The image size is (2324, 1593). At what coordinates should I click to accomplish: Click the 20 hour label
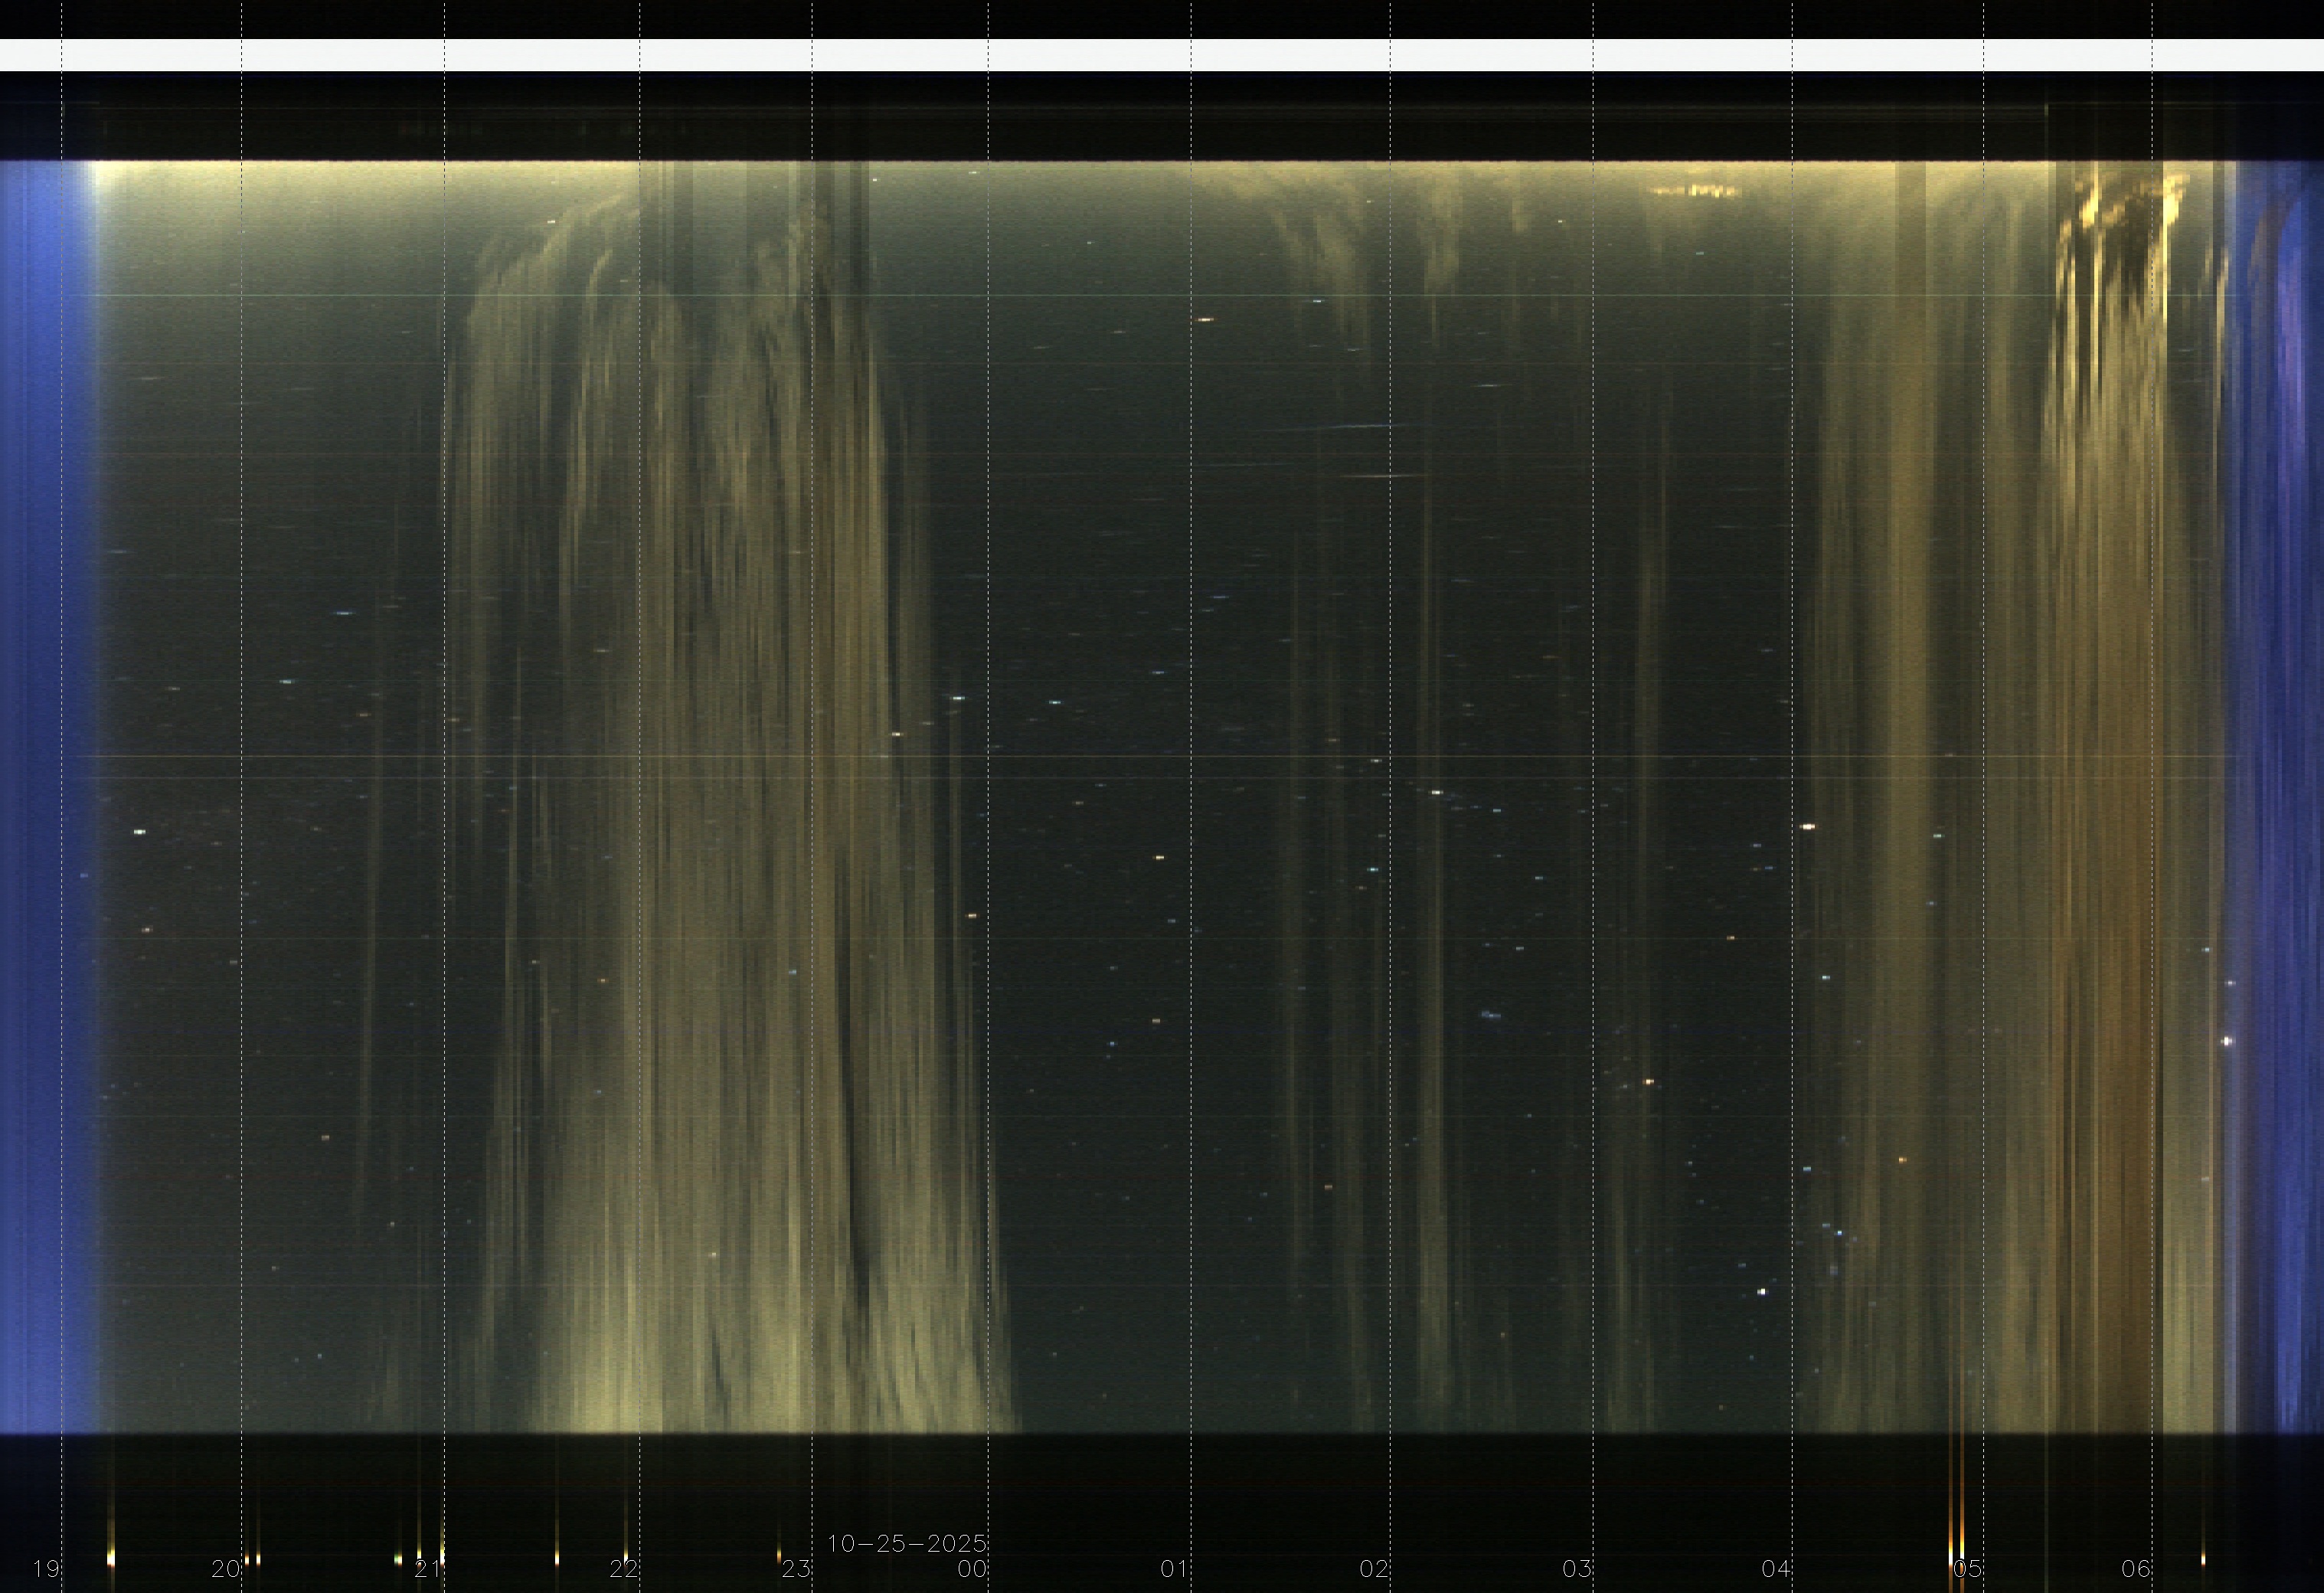226,1568
